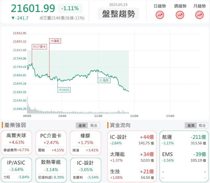Click the 21843.69 price axis label
Image resolution: width=210 pixels, height=183 pixels.
pos(20,50)
